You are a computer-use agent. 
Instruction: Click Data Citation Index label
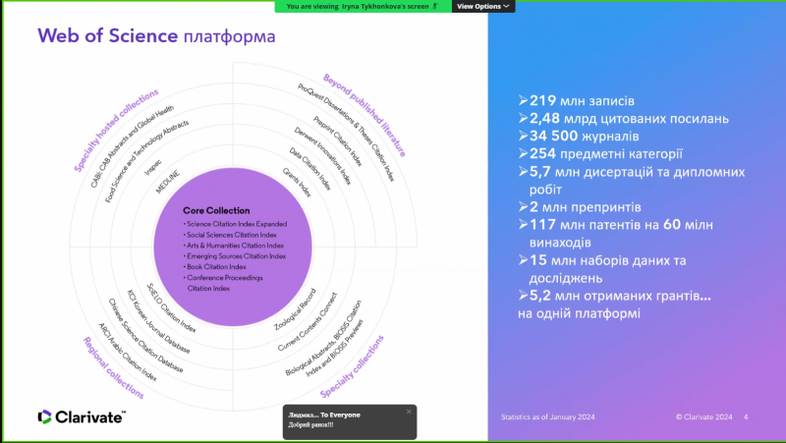pos(310,169)
